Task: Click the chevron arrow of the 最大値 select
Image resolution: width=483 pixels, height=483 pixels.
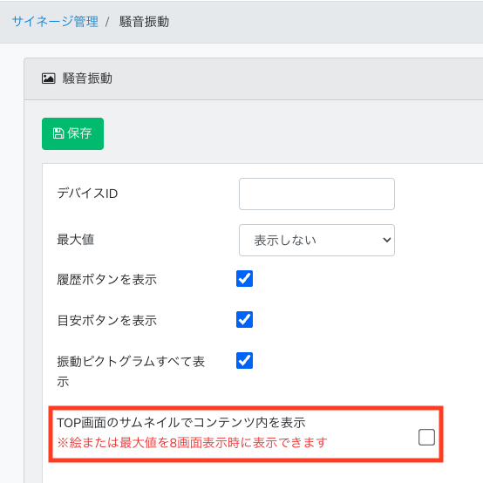Action: coord(386,240)
